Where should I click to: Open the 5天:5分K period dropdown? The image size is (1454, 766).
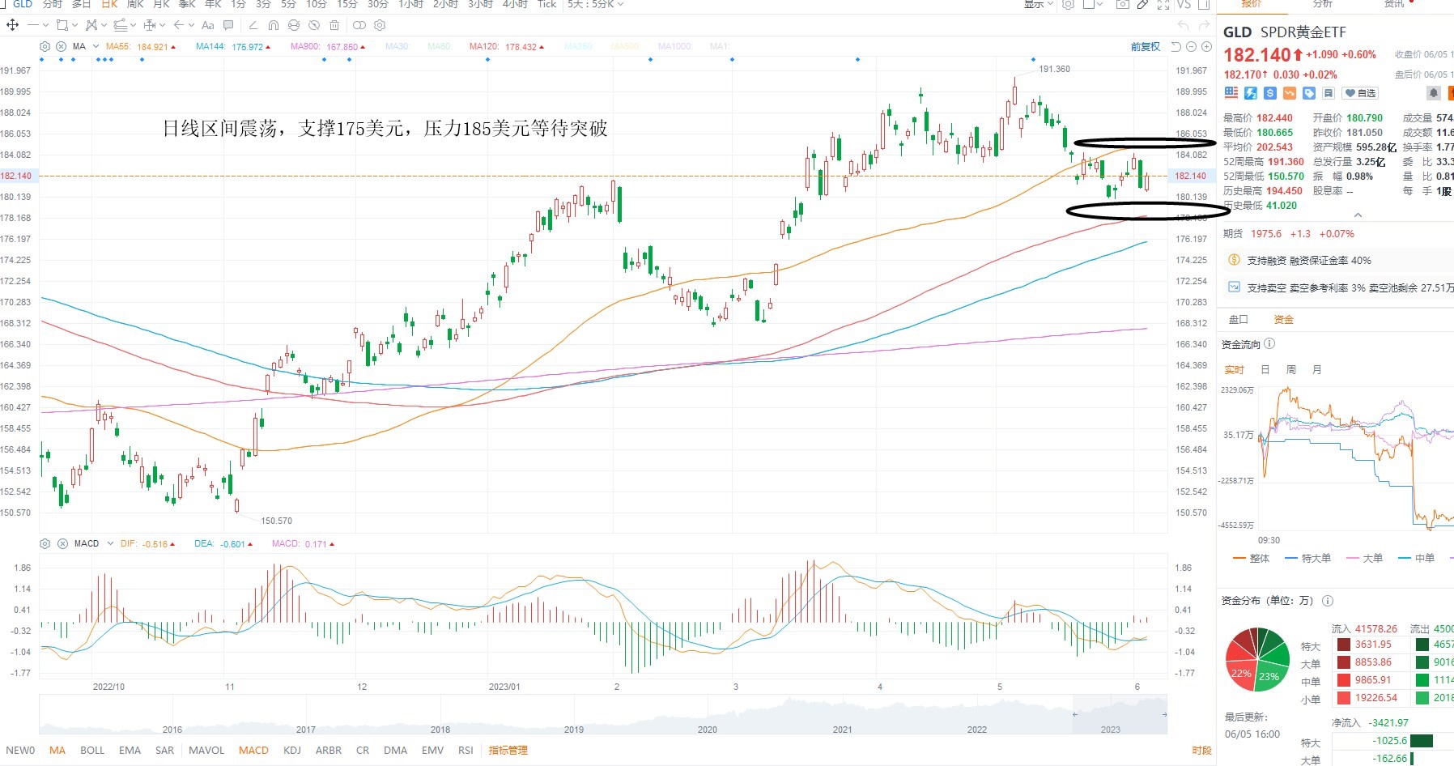pyautogui.click(x=595, y=4)
